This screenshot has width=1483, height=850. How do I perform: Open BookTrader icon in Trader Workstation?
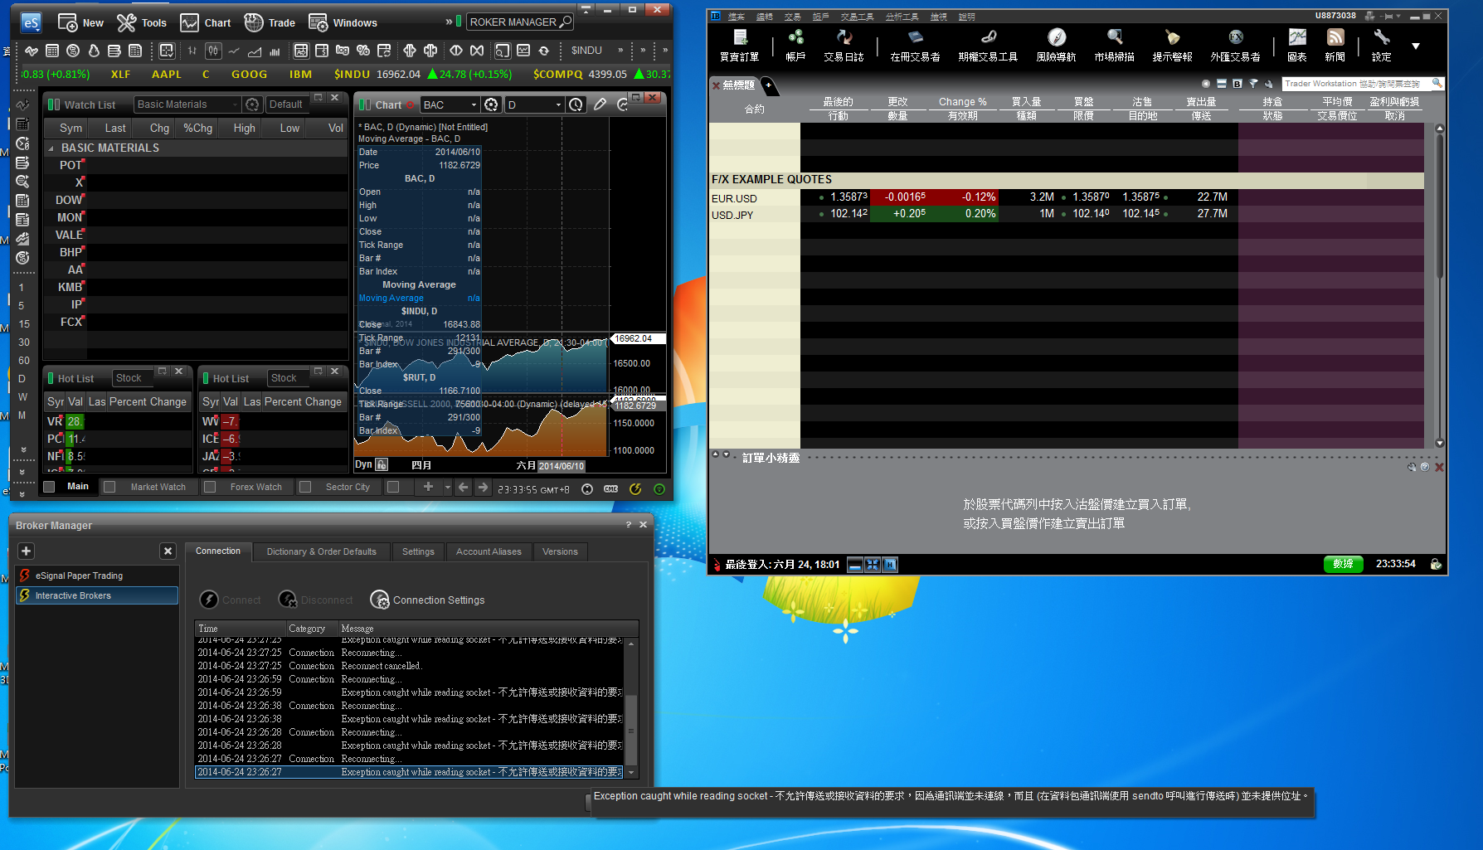pyautogui.click(x=915, y=45)
